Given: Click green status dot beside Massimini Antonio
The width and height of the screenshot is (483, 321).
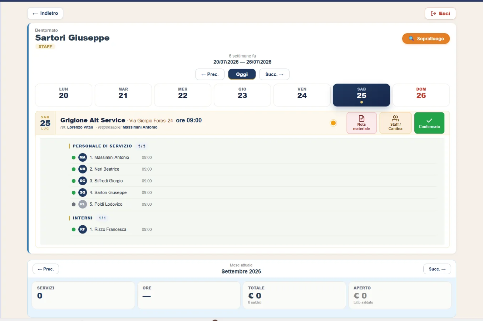Looking at the screenshot, I should [x=74, y=157].
